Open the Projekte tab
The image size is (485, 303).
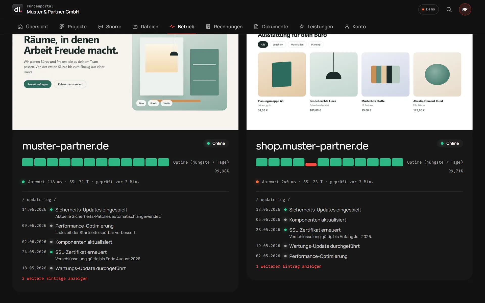coord(73,27)
